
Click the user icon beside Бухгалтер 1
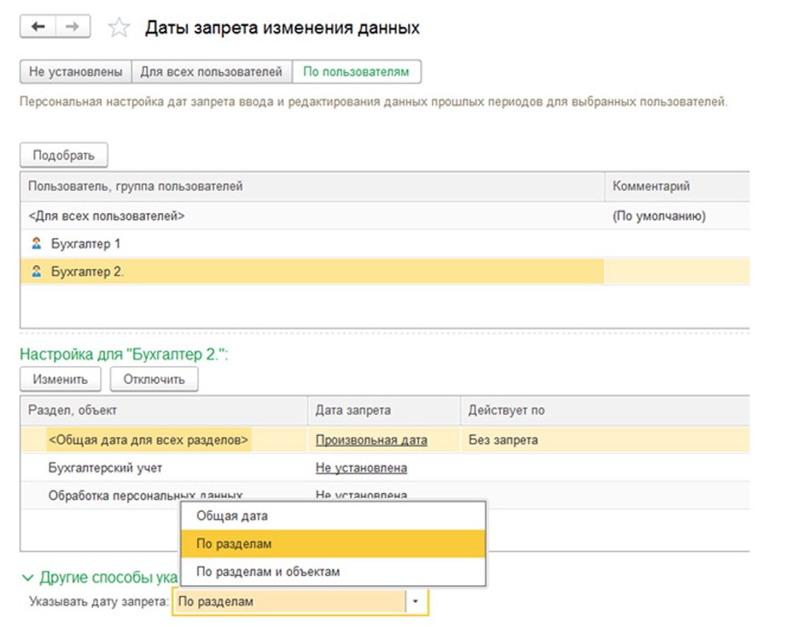pos(37,244)
